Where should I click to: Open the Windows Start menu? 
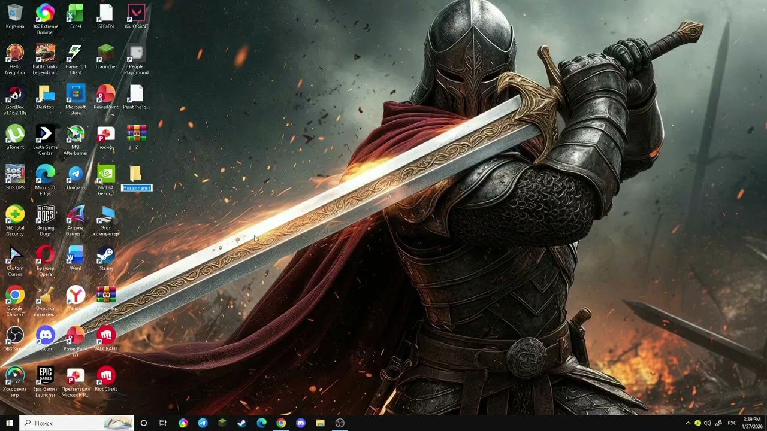click(x=10, y=423)
